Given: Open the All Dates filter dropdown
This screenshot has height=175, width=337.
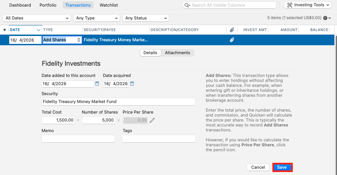Looking at the screenshot, I should click(x=37, y=18).
